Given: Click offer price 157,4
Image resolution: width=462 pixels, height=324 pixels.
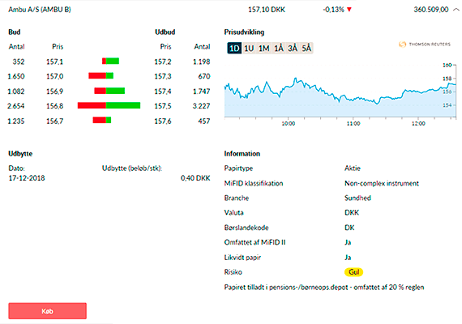Looking at the screenshot, I should tap(163, 92).
